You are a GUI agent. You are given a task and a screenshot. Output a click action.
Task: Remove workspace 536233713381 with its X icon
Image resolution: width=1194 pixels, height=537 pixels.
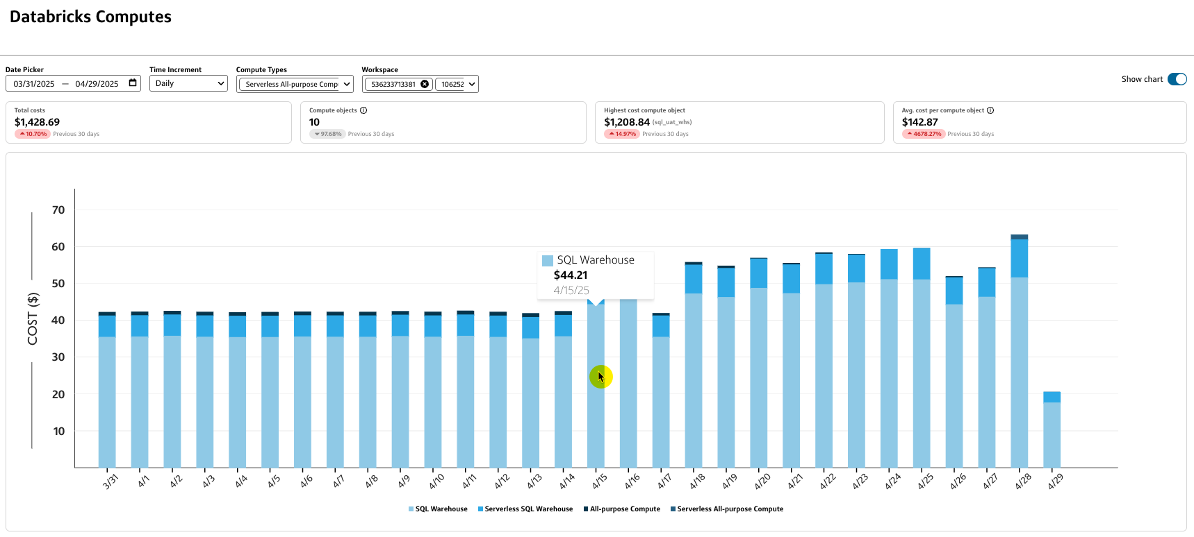pos(425,84)
